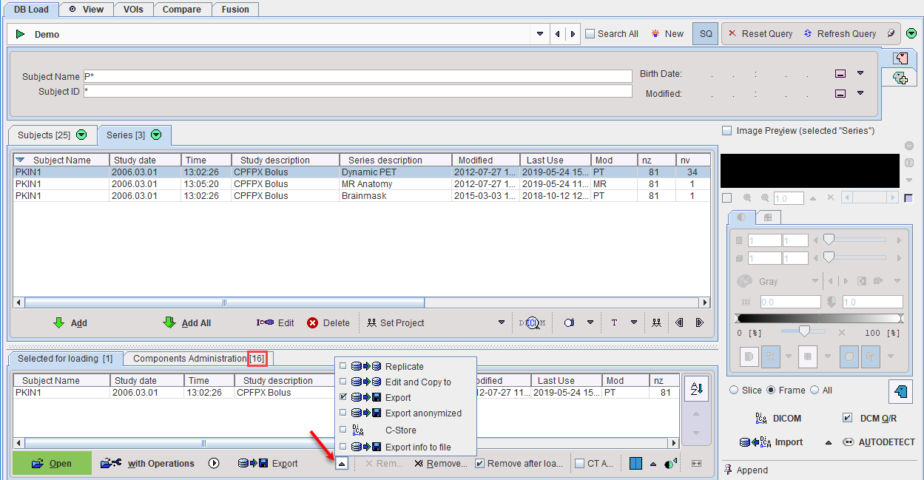Screen dimensions: 924x480
Task: Open the Modified date dropdown arrow
Action: 860,93
